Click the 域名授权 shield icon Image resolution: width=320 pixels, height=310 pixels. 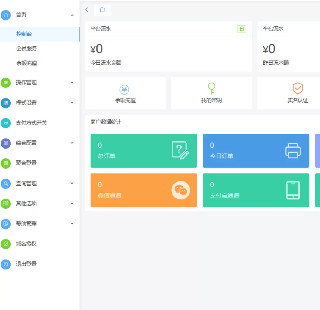(6, 244)
